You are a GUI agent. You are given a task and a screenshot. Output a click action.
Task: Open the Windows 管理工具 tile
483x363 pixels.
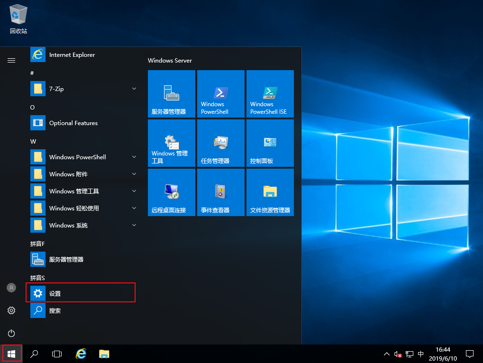[x=171, y=143]
